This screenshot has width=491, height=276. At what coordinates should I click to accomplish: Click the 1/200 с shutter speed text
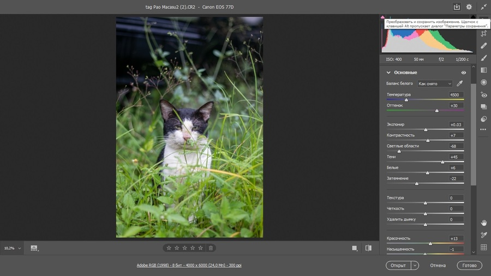(x=462, y=59)
